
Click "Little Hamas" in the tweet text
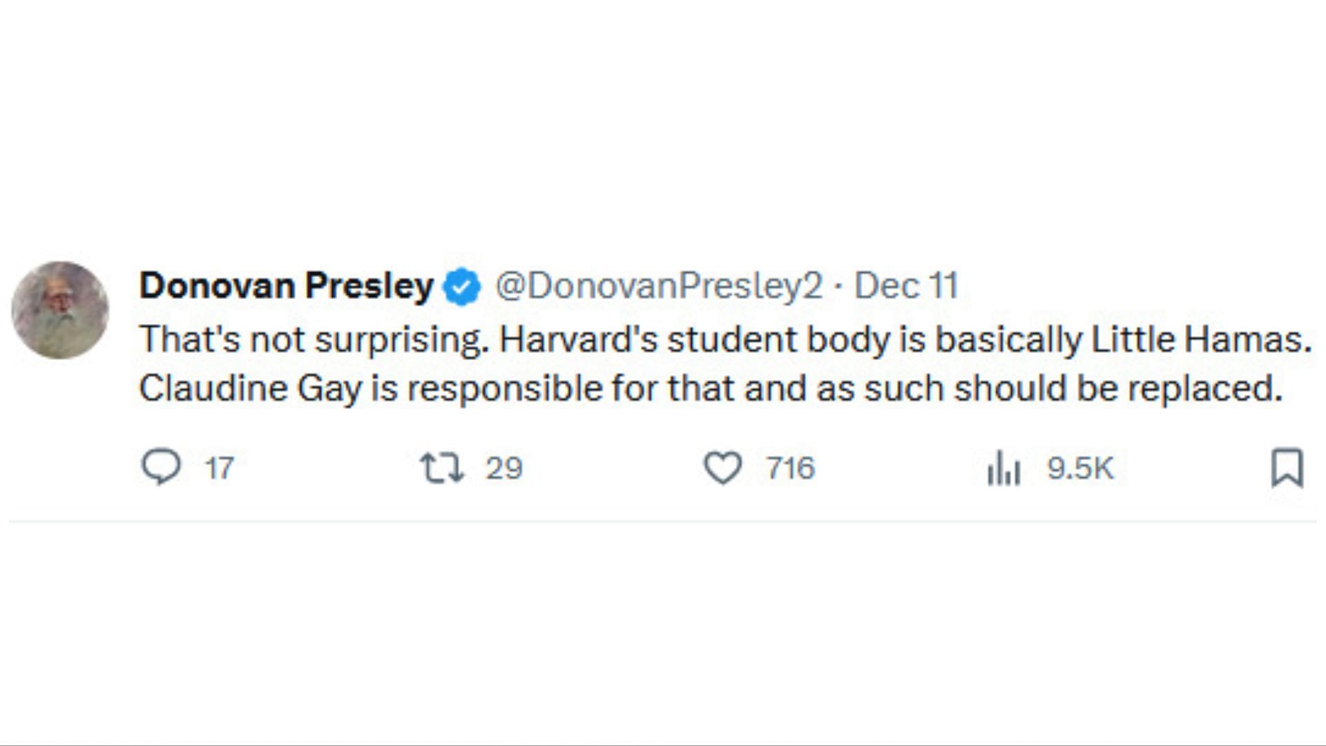(1200, 339)
